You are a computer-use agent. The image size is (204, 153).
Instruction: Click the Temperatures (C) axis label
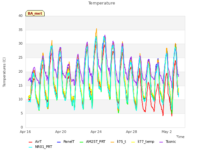pyautogui.click(x=4, y=72)
